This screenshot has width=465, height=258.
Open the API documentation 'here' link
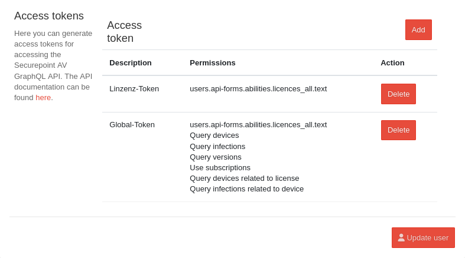point(43,97)
